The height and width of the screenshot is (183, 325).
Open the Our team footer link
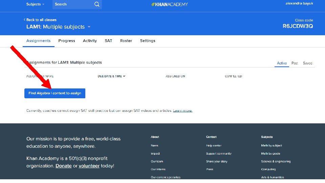pos(157,161)
